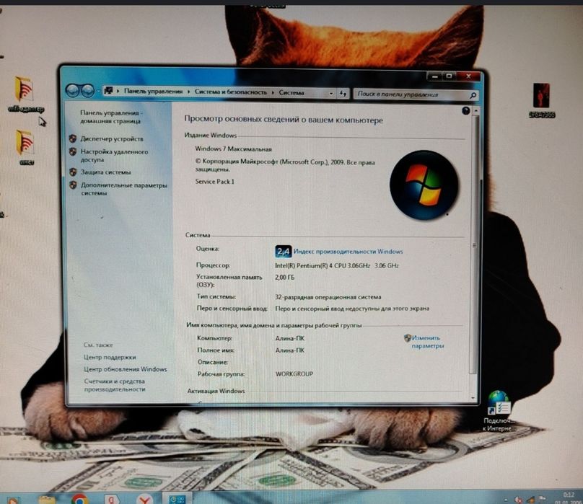Click shield icon next to Изменить параметры
This screenshot has width=583, height=504.
(408, 338)
